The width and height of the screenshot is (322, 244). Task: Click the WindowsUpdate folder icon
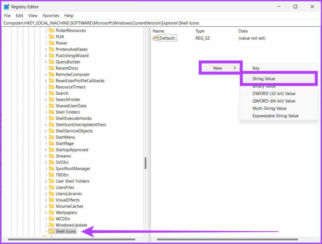click(51, 225)
